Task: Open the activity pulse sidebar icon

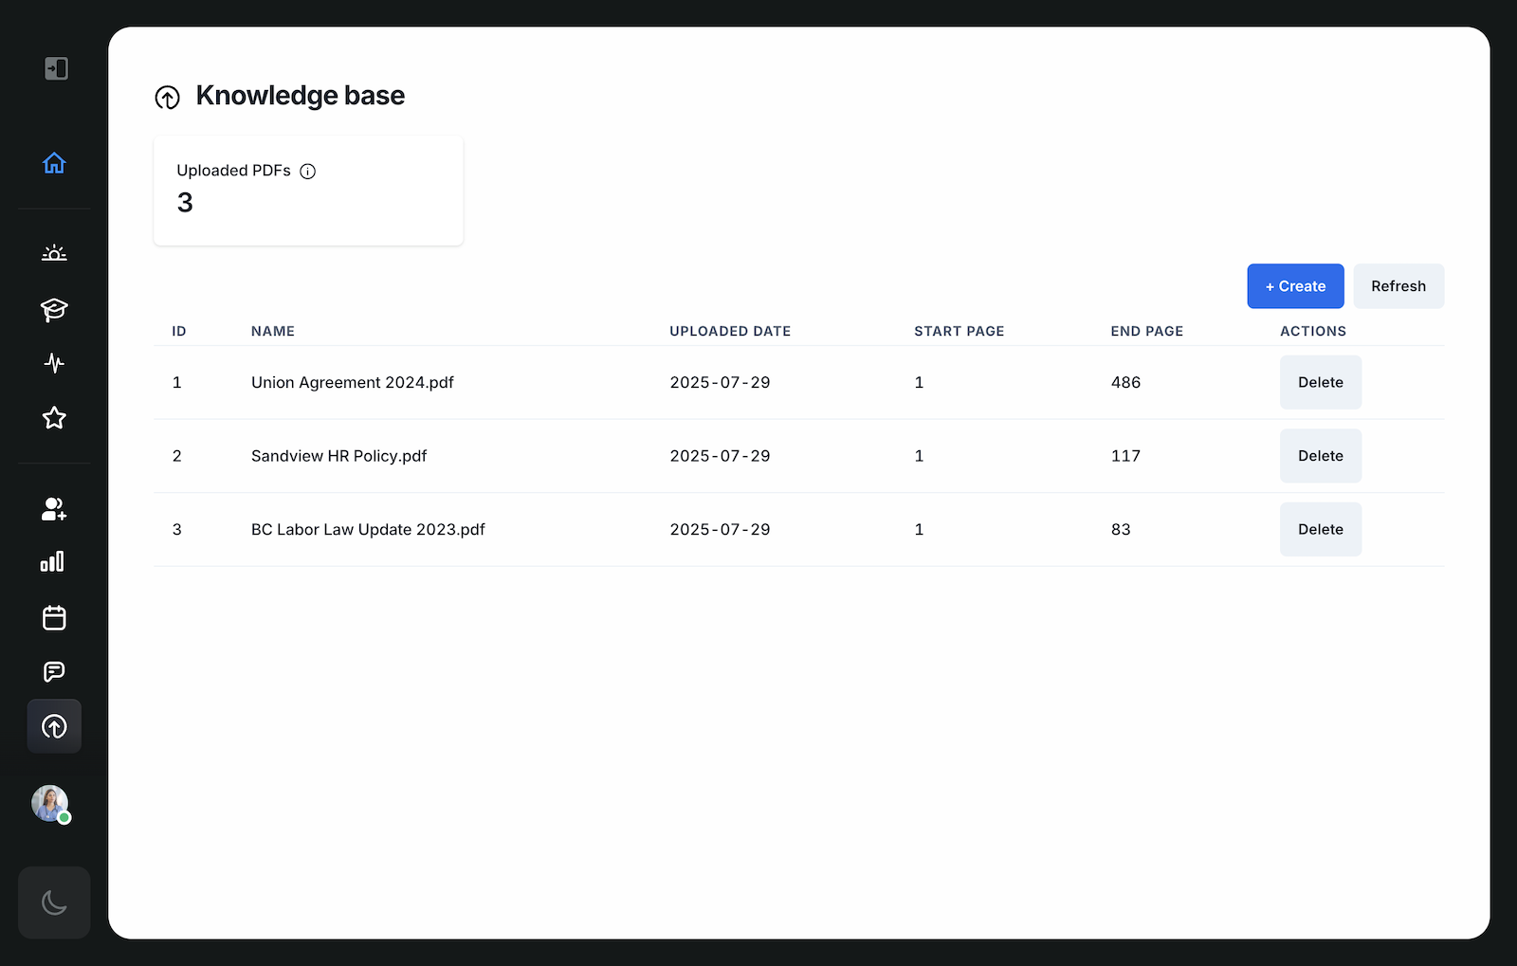Action: pos(54,363)
